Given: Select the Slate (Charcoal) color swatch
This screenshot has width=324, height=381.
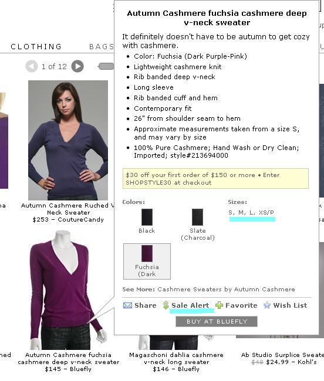Looking at the screenshot, I should click(198, 217).
